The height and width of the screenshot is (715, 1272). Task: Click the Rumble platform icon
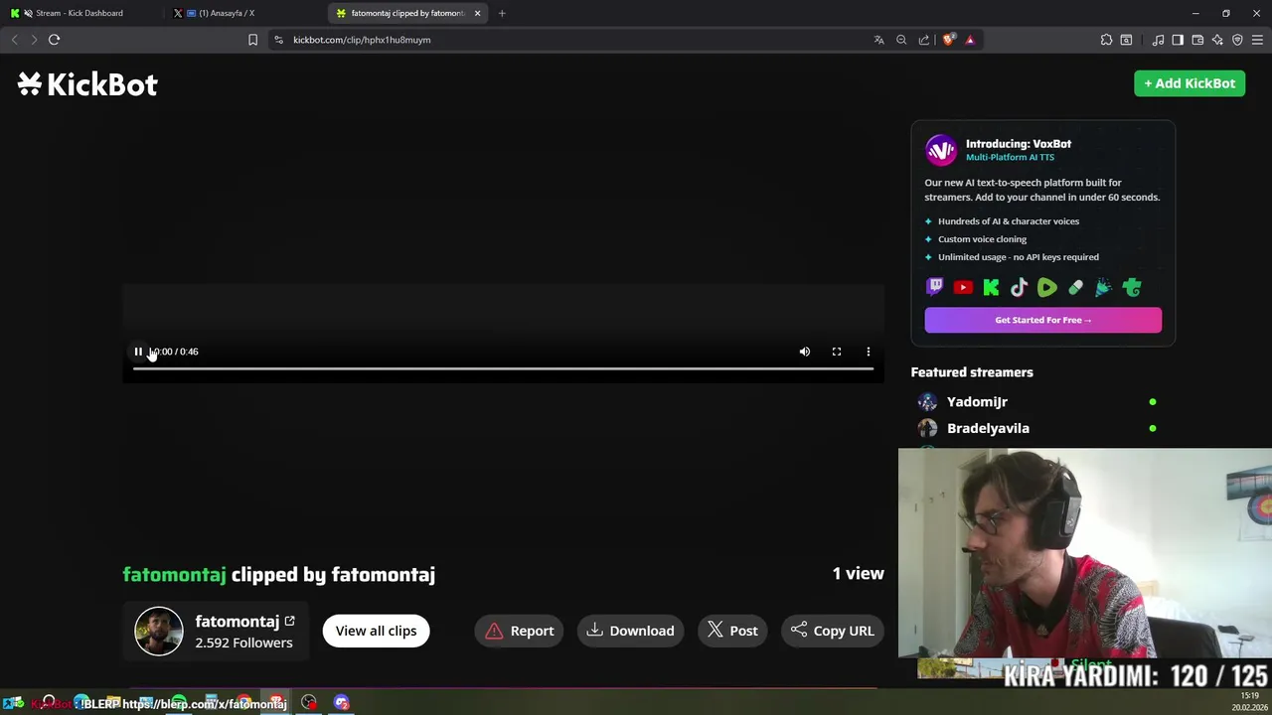[x=1047, y=288]
